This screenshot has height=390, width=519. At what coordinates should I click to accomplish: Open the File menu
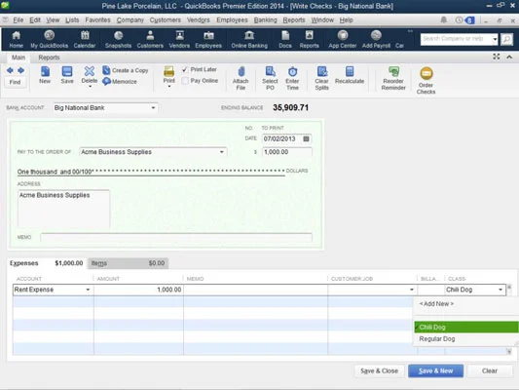click(19, 20)
